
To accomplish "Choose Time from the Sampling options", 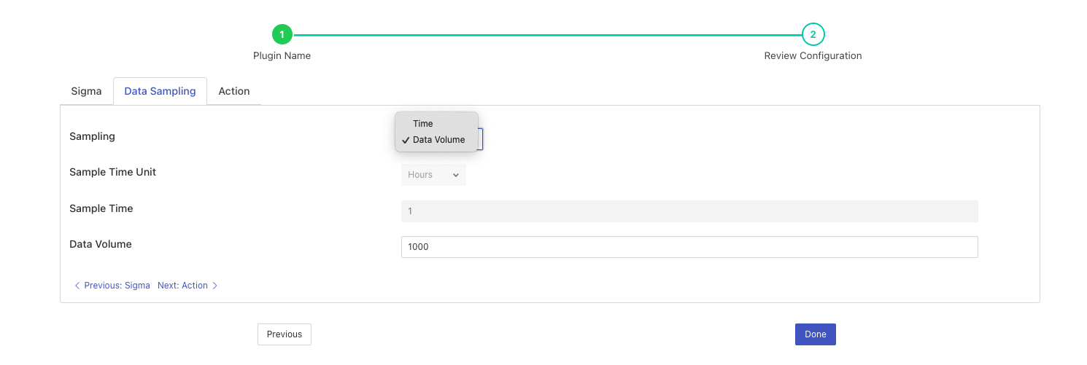I will pos(423,124).
